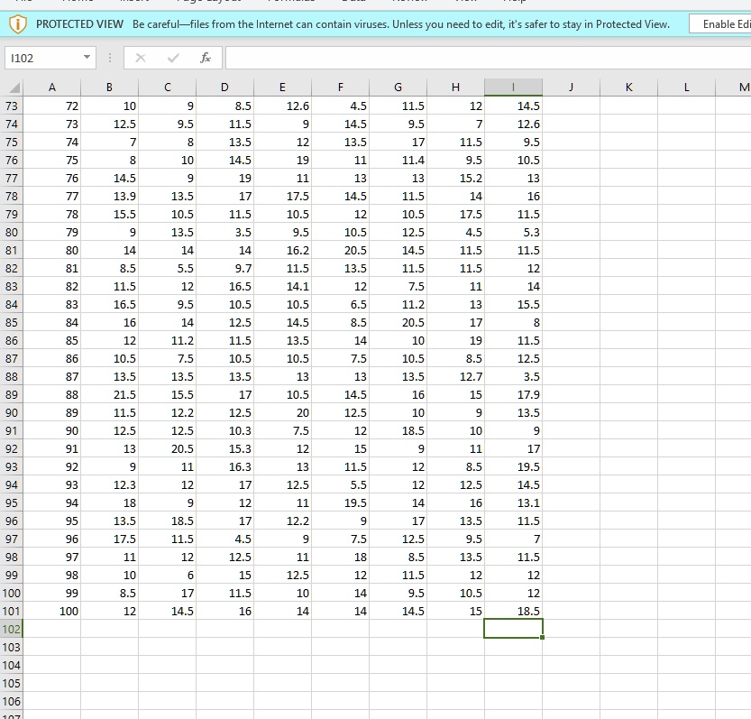The width and height of the screenshot is (751, 719).
Task: Select column C by clicking its header
Action: [x=167, y=88]
